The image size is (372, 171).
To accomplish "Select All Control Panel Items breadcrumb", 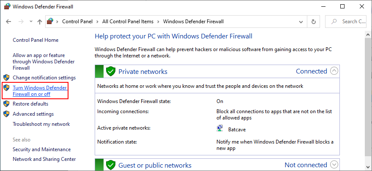I will [x=128, y=22].
